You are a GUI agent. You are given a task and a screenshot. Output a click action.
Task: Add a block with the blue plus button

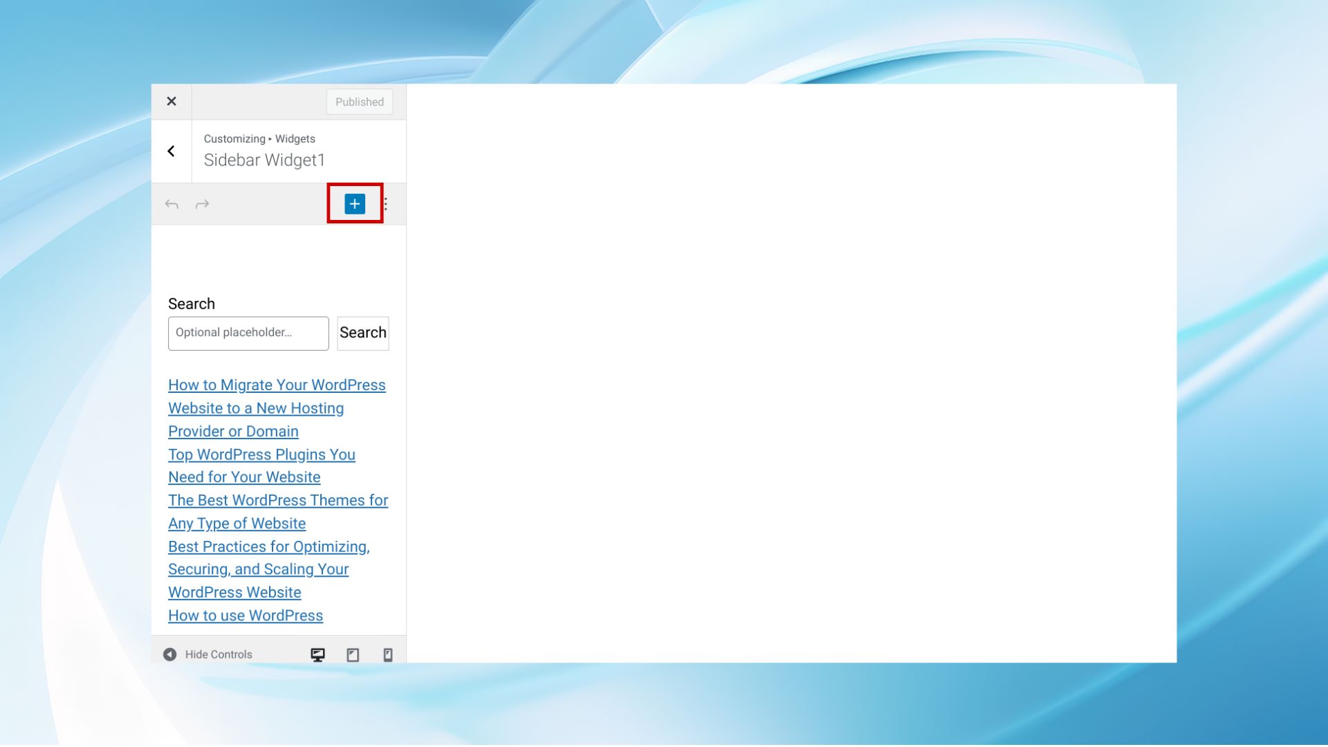355,203
